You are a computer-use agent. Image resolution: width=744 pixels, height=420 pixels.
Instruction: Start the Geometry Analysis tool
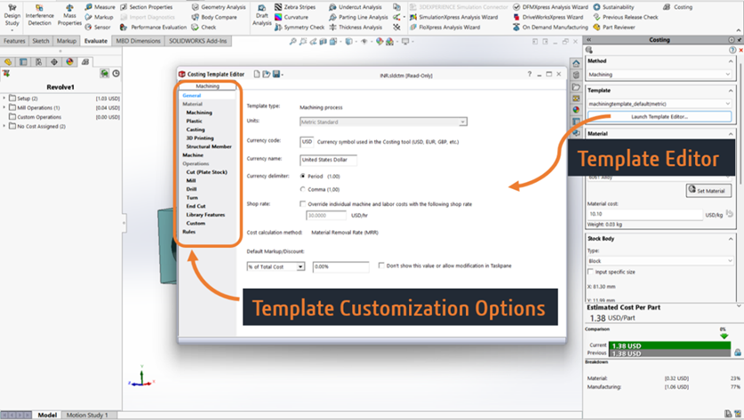click(x=218, y=7)
